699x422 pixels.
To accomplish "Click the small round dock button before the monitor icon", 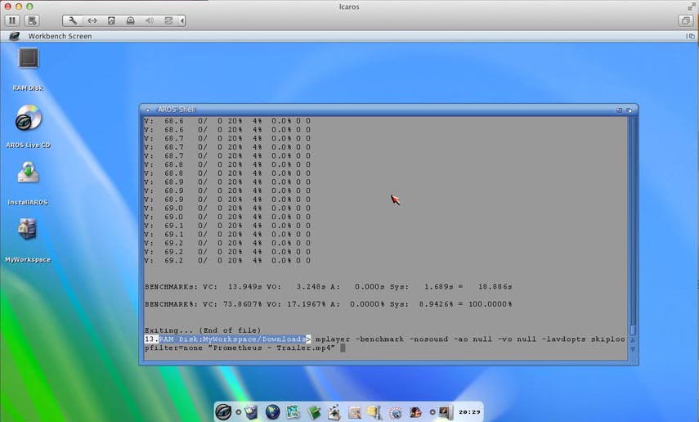I will coord(432,412).
